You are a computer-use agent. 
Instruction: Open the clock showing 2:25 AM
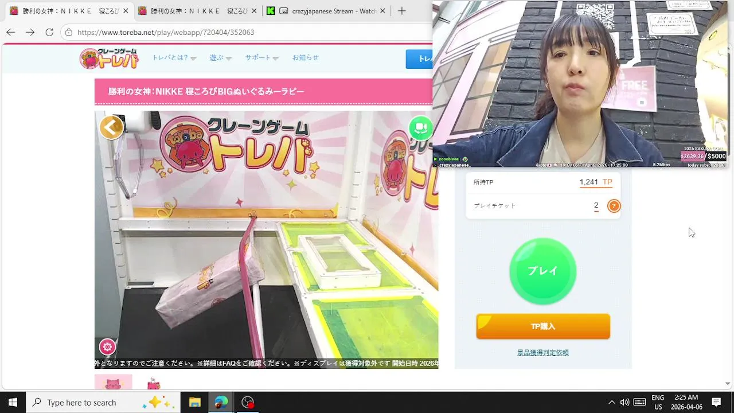pyautogui.click(x=686, y=402)
